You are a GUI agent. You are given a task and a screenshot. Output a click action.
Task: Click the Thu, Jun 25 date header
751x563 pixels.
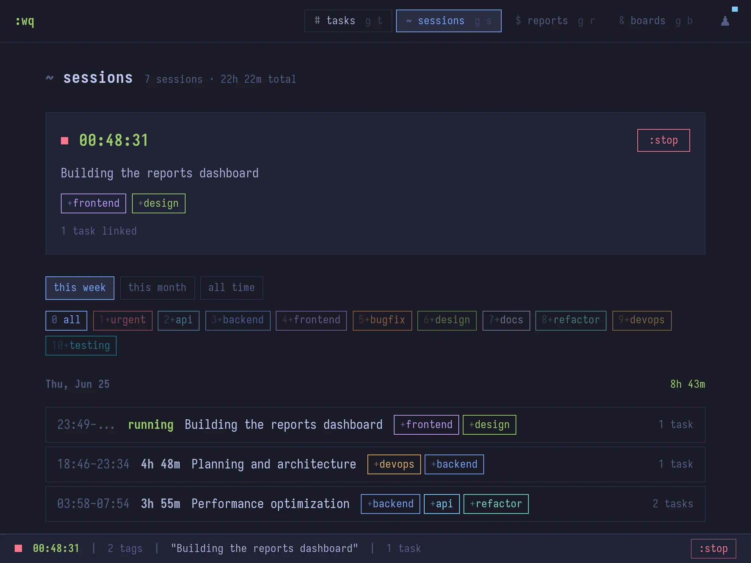pyautogui.click(x=77, y=384)
